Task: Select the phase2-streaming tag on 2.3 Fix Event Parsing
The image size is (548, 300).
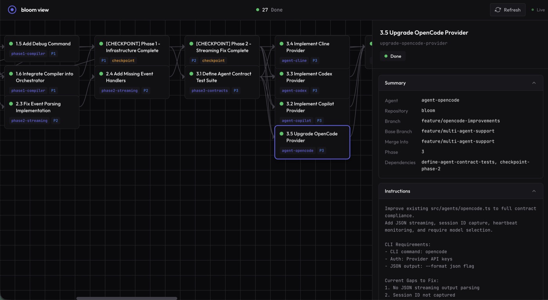Action: click(29, 120)
